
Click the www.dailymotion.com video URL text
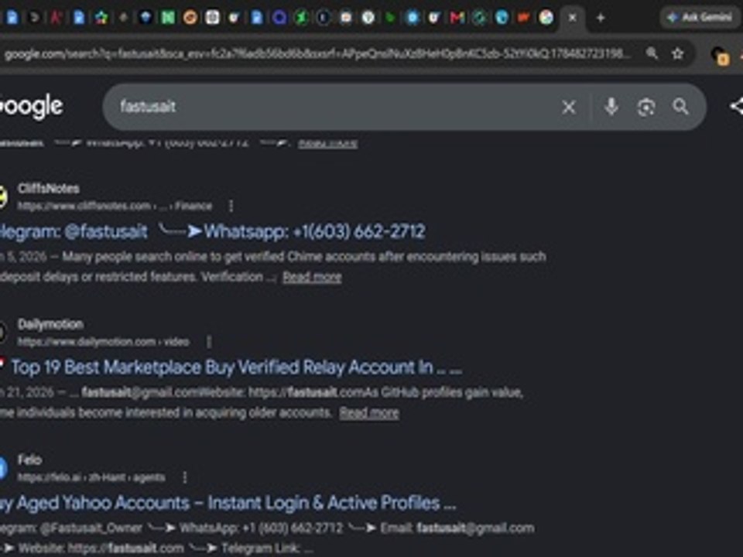point(103,341)
